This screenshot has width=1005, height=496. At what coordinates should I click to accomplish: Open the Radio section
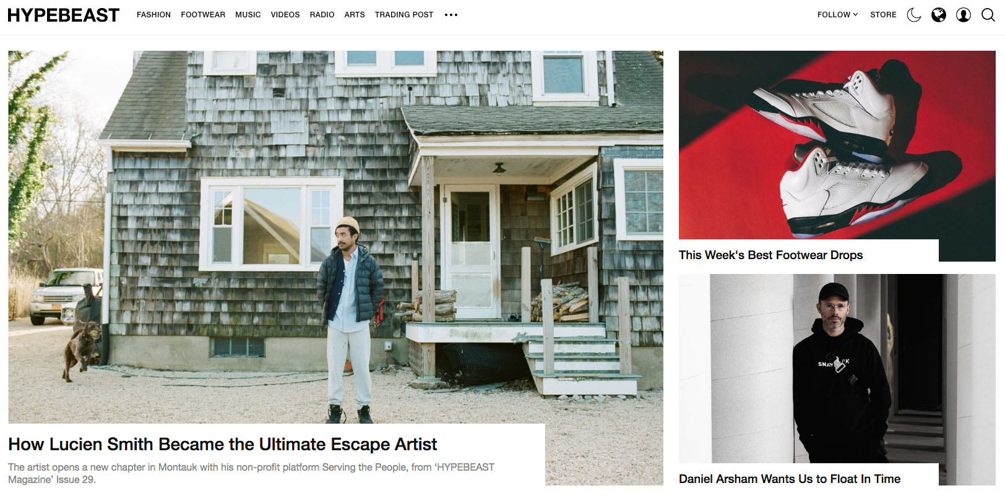322,14
